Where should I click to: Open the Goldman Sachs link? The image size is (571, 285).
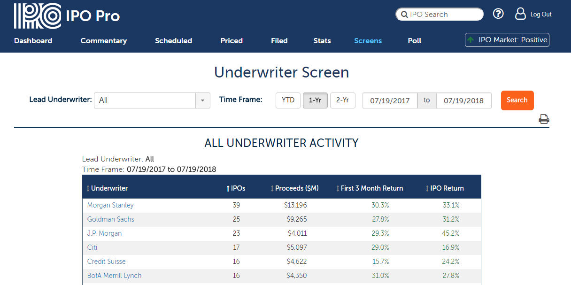point(111,219)
